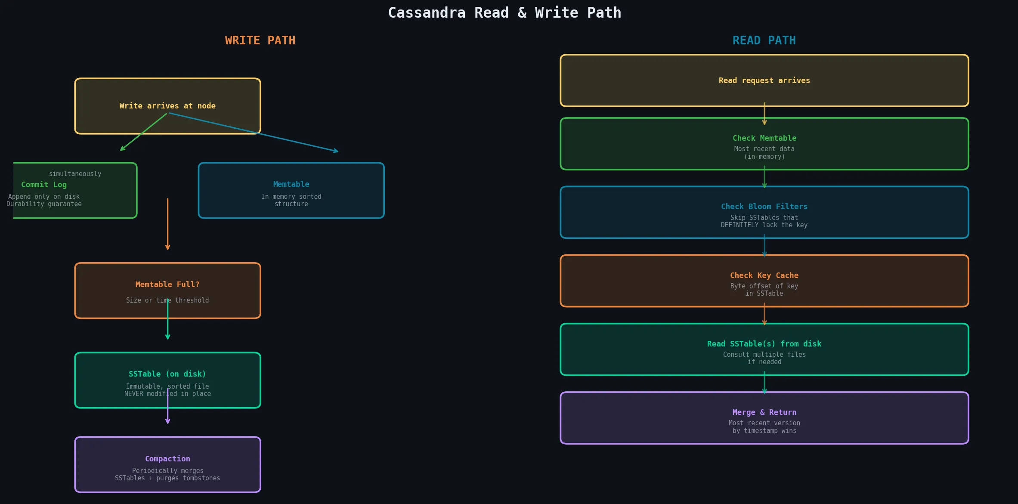The height and width of the screenshot is (504, 1018).
Task: Click 'Consult multiple files' description
Action: (764, 355)
